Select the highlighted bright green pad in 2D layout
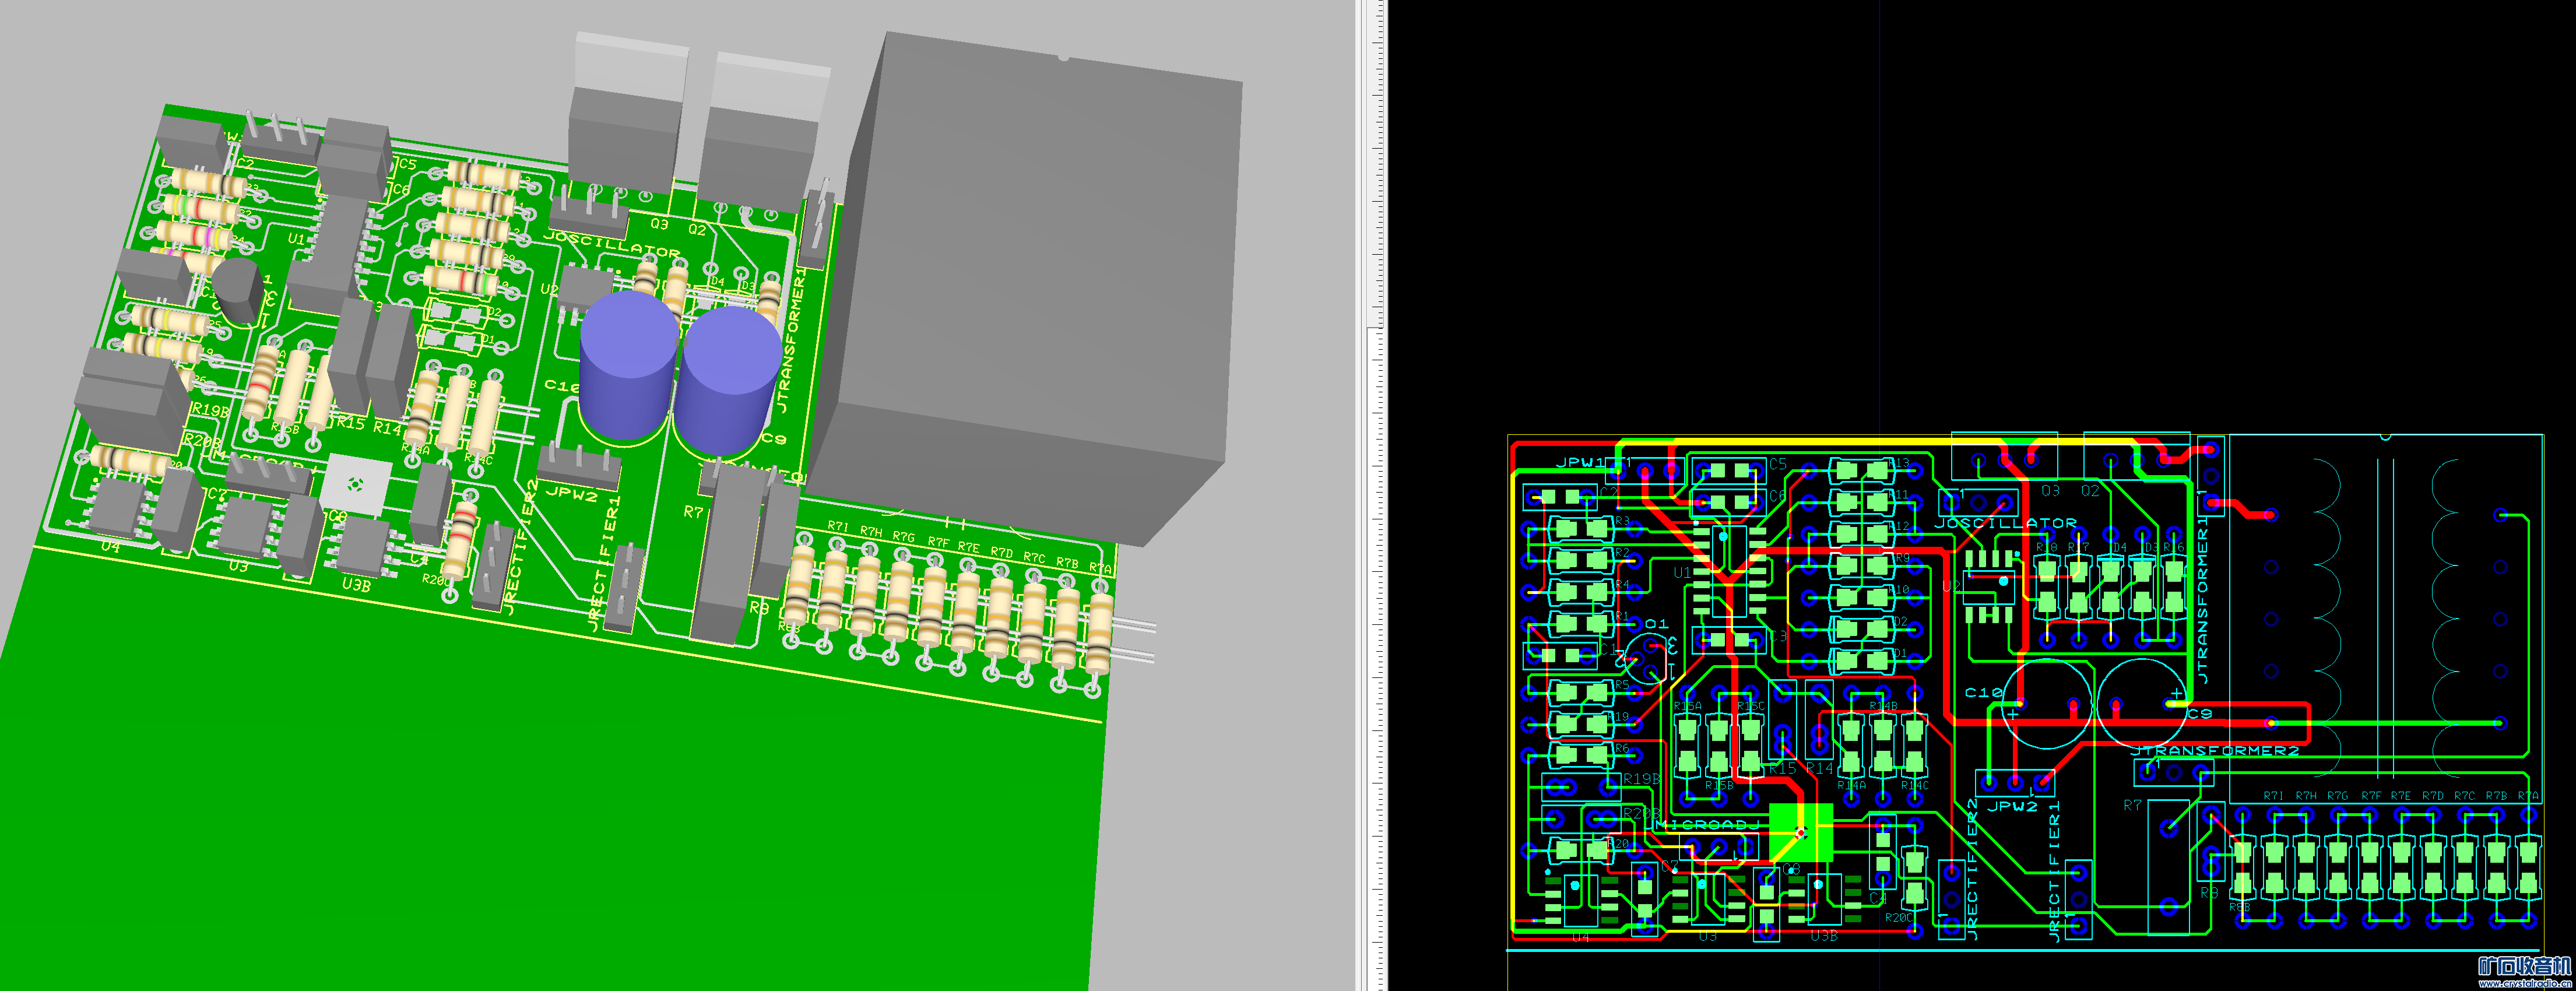Image resolution: width=2576 pixels, height=991 pixels. (x=1801, y=832)
